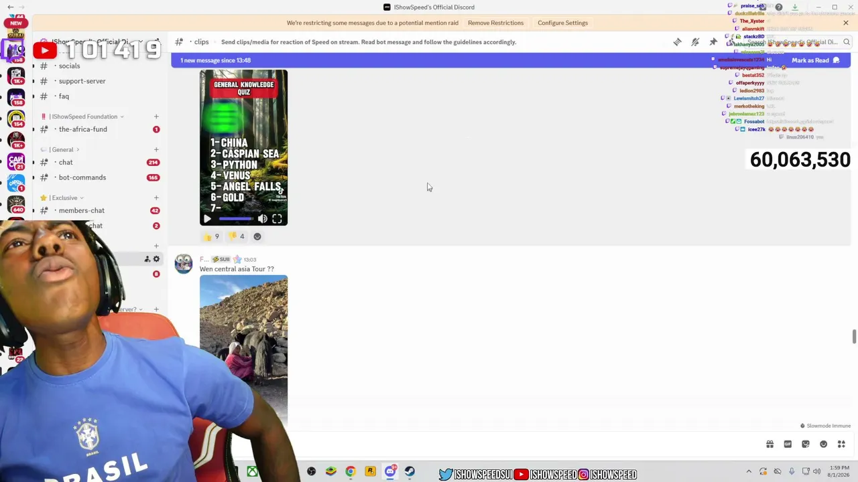Viewport: 858px width, 482px height.
Task: Create channel in Exclusive category
Action: 156,197
